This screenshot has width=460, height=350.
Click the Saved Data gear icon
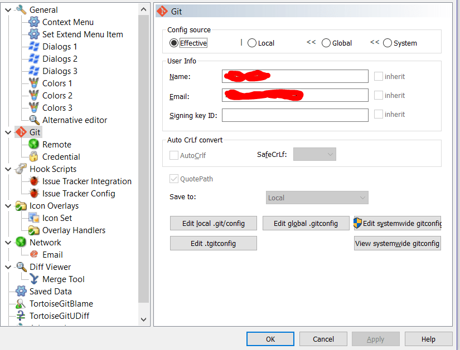(21, 292)
